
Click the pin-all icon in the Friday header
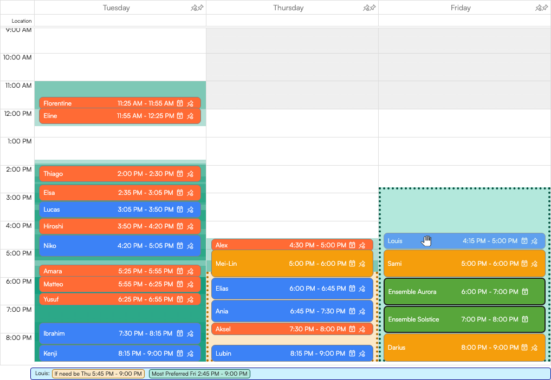(544, 8)
